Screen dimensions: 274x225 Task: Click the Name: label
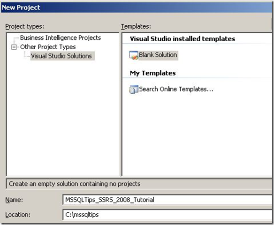(x=14, y=200)
